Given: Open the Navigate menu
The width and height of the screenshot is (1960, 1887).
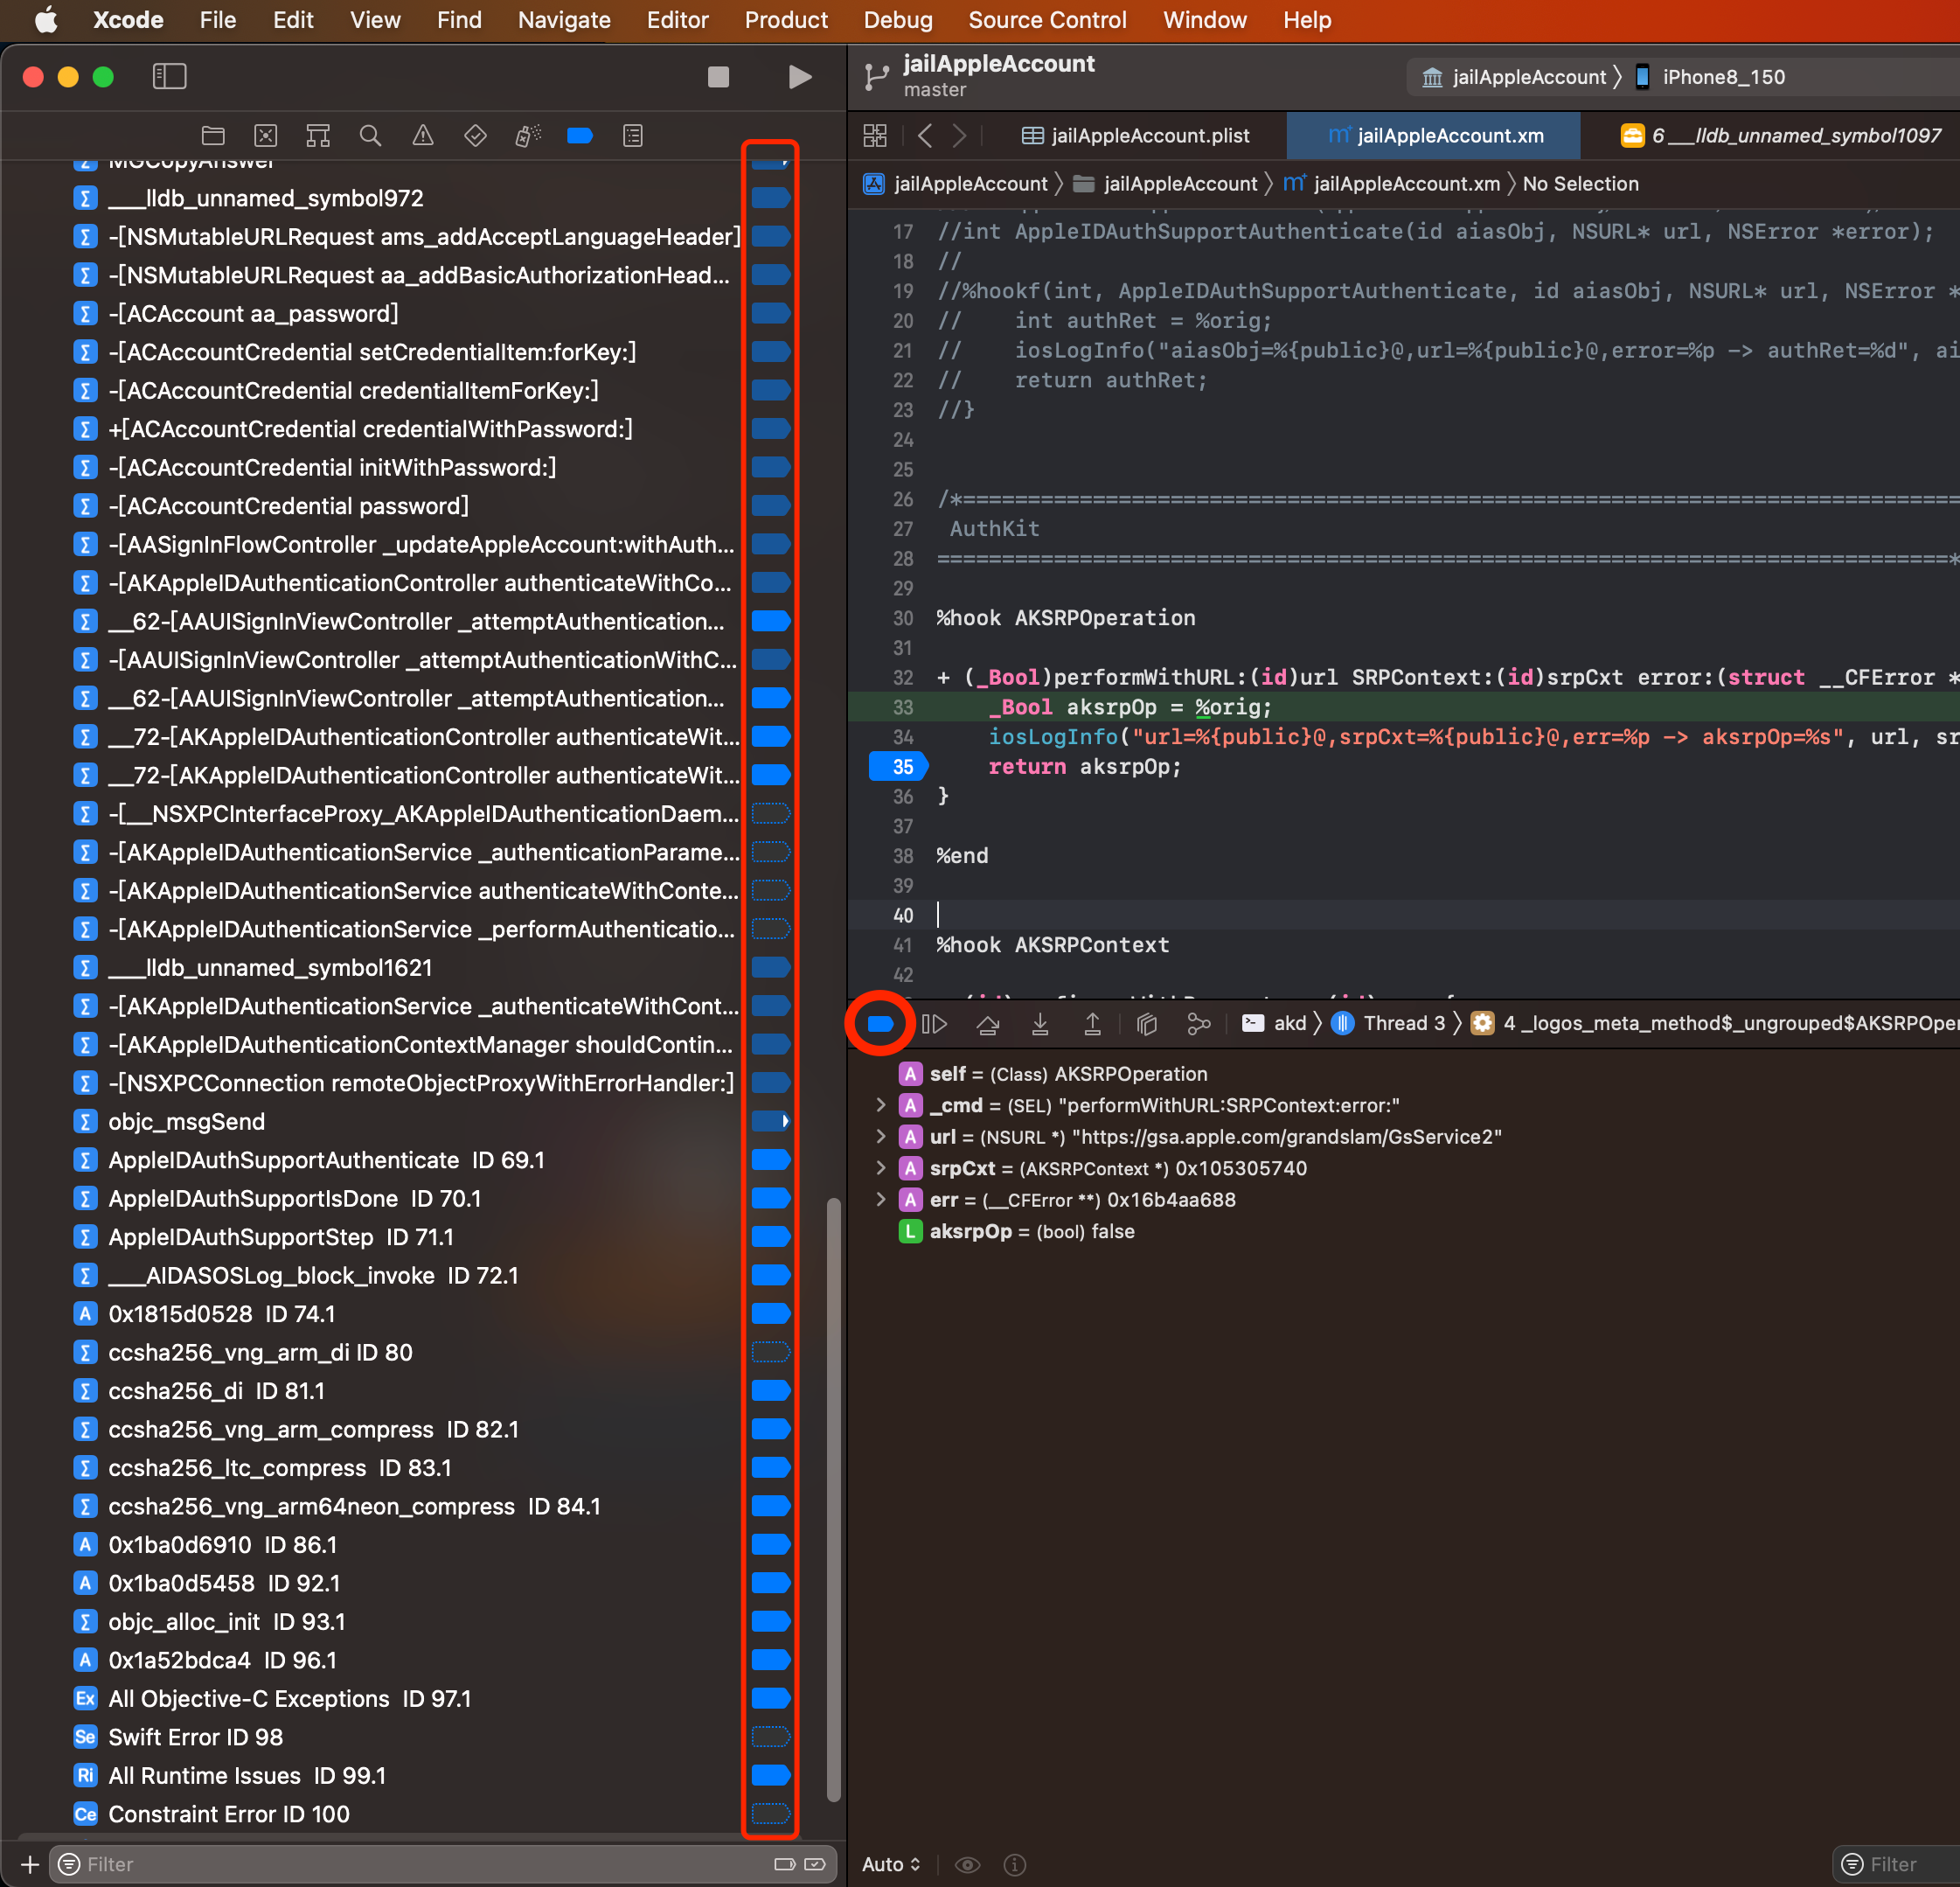Looking at the screenshot, I should click(564, 20).
